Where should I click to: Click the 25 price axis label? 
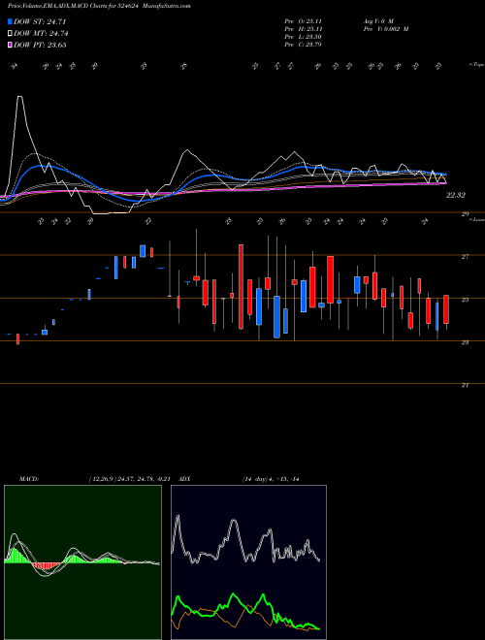465,300
